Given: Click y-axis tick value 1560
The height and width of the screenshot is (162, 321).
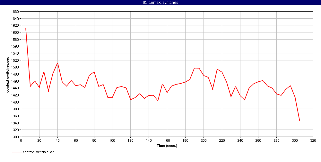Looking at the screenshot, I should point(15,47).
